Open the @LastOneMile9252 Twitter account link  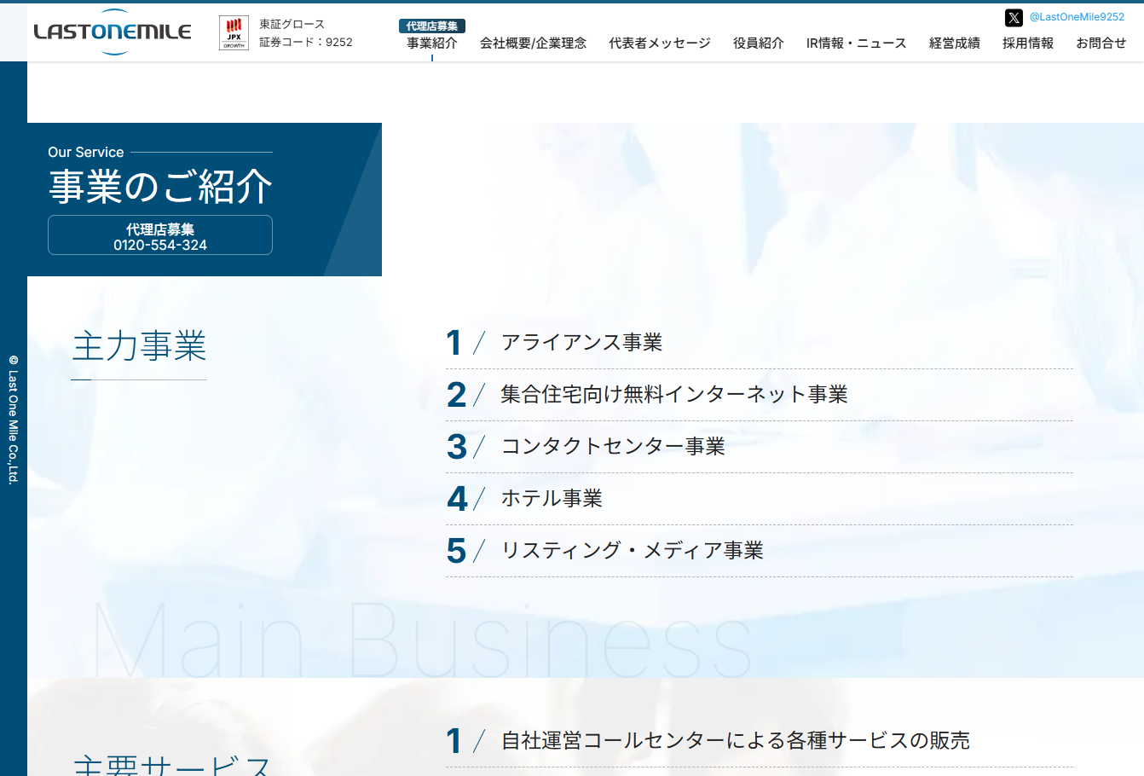click(1078, 17)
